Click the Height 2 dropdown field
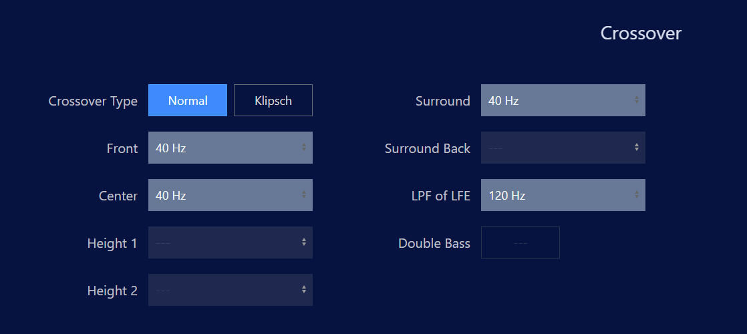Viewport: 747px width, 334px height. click(x=230, y=290)
